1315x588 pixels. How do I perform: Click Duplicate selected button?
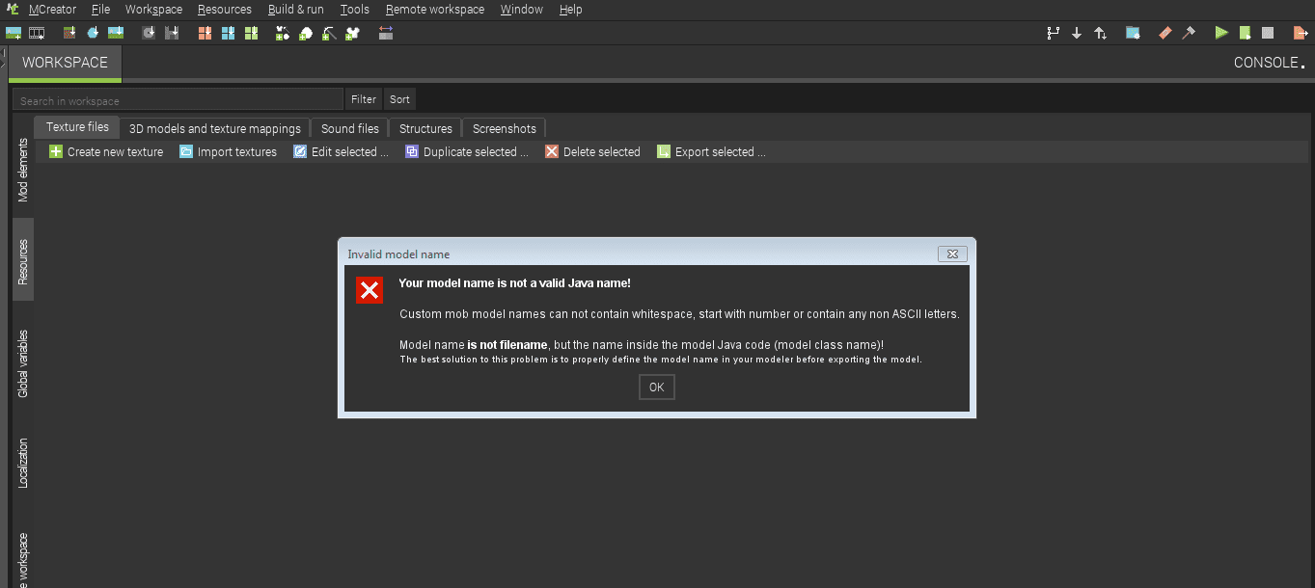tap(467, 151)
